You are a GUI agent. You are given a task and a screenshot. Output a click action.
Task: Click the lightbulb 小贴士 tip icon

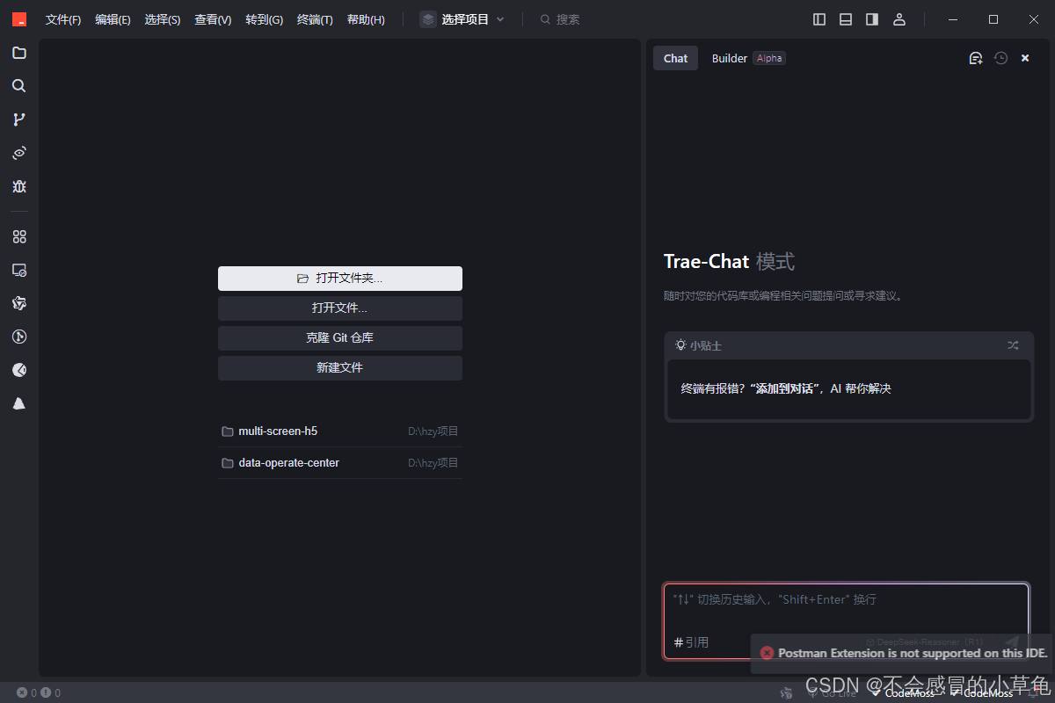[680, 345]
